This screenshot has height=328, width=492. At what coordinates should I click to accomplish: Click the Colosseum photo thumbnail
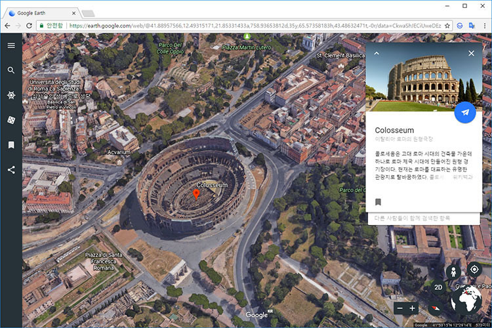[x=424, y=77]
